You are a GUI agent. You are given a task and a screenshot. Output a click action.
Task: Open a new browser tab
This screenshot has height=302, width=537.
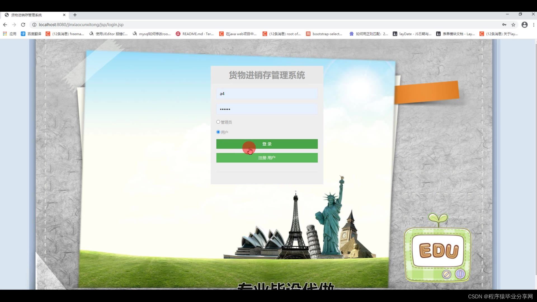coord(75,15)
